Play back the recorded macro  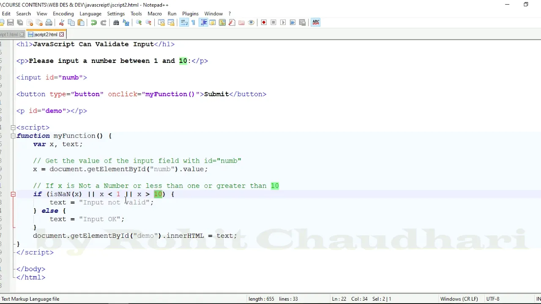(x=283, y=22)
